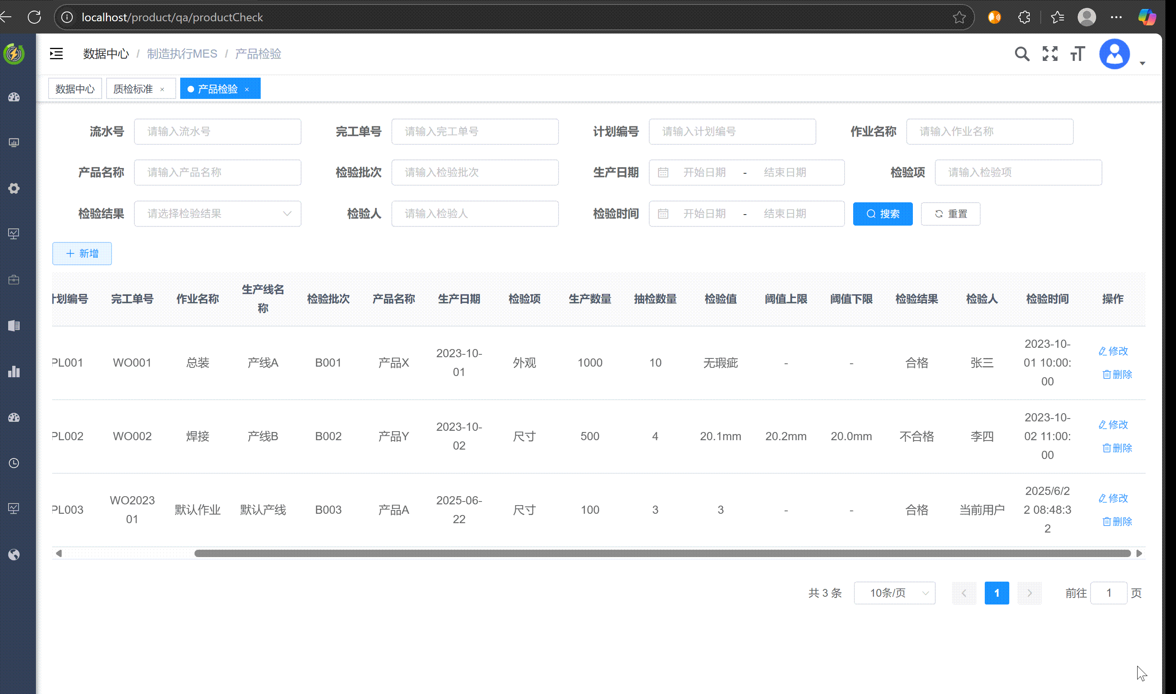Open the gear icon in sidebar
This screenshot has width=1176, height=694.
[x=14, y=188]
